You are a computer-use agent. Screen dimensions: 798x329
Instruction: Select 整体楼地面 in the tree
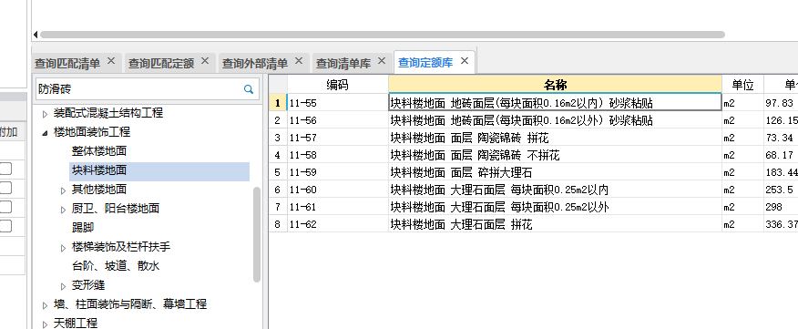[x=99, y=150]
